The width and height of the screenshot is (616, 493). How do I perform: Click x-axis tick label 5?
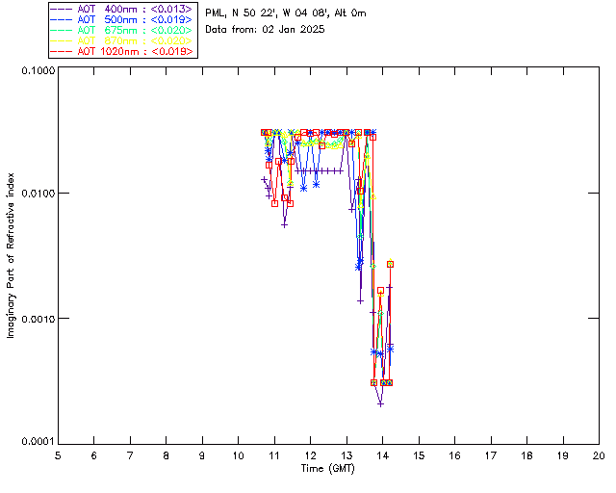(58, 455)
